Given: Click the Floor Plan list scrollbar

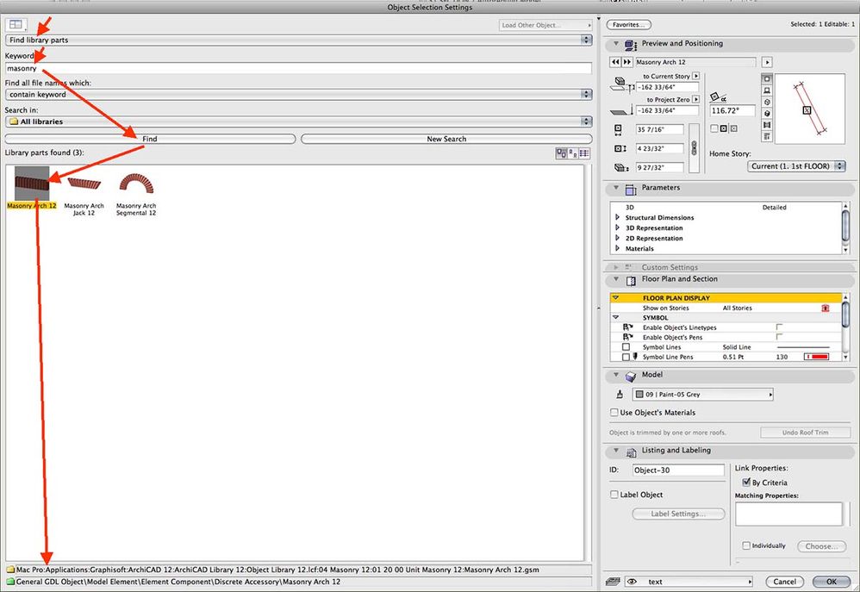Looking at the screenshot, I should click(x=845, y=327).
